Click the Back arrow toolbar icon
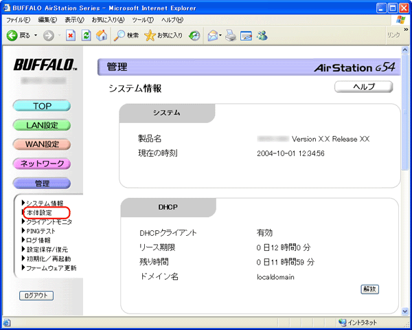 click(x=12, y=36)
